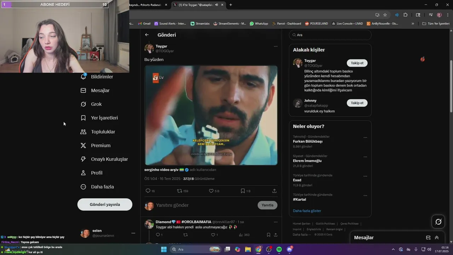453x255 pixels.
Task: Open Spotify from the taskbar
Action: click(x=279, y=249)
